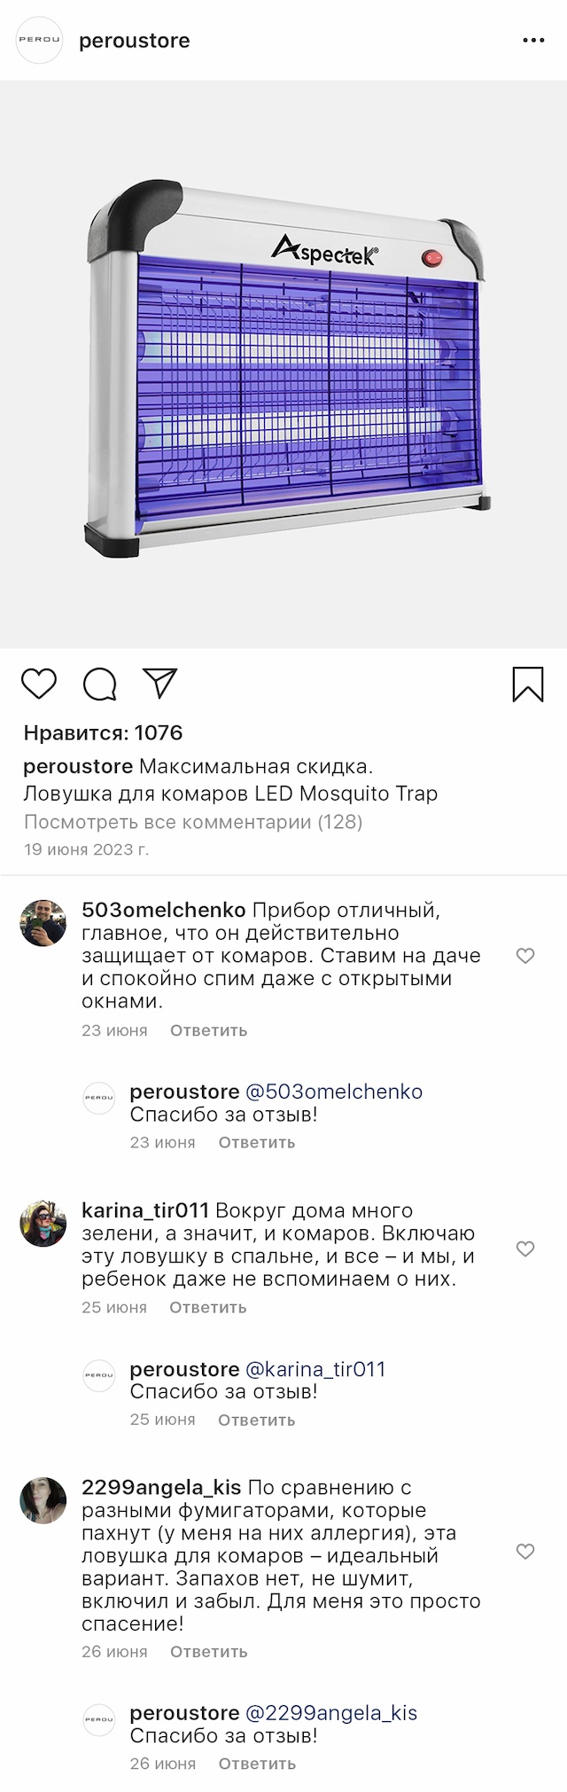567x1792 pixels.
Task: Open 2299angela_kis's profile picture
Action: tap(43, 1500)
